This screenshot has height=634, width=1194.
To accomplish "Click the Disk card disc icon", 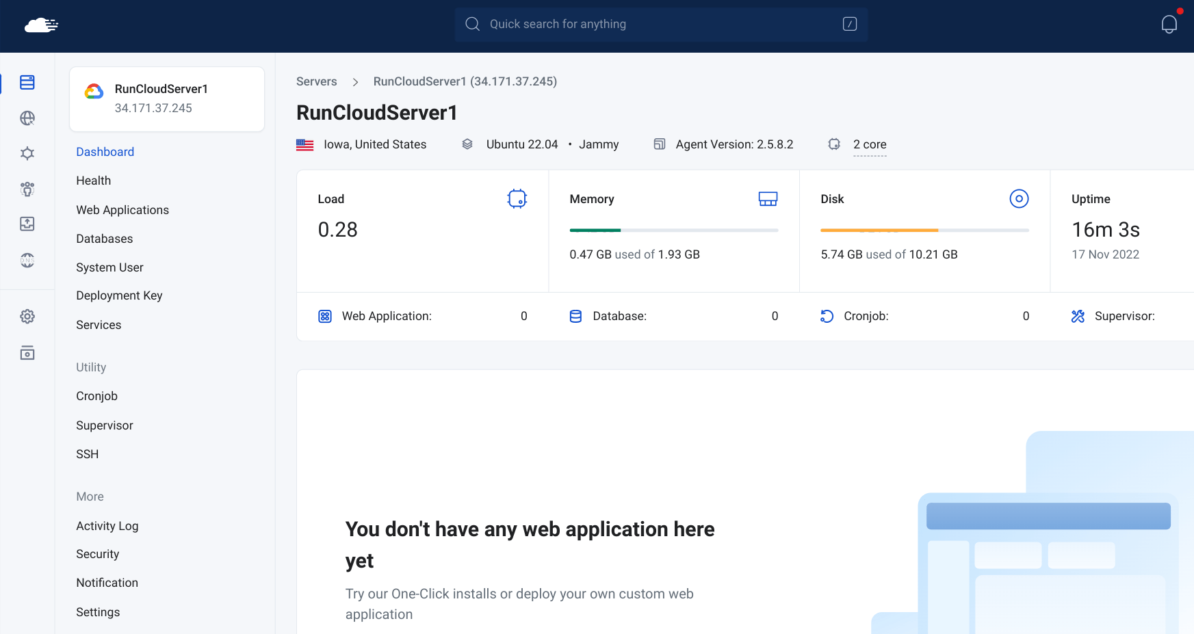I will pyautogui.click(x=1020, y=199).
